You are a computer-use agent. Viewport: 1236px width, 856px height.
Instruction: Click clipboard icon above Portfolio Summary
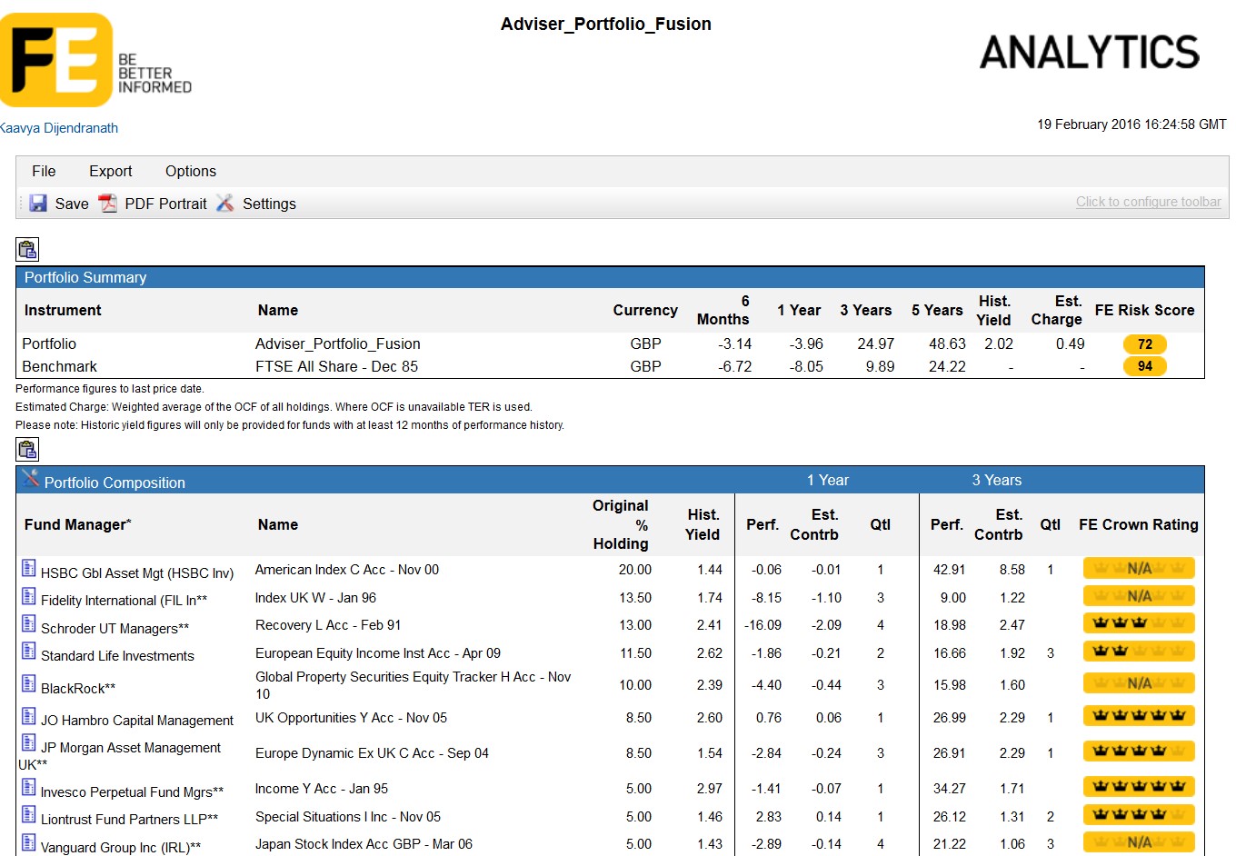[x=27, y=249]
